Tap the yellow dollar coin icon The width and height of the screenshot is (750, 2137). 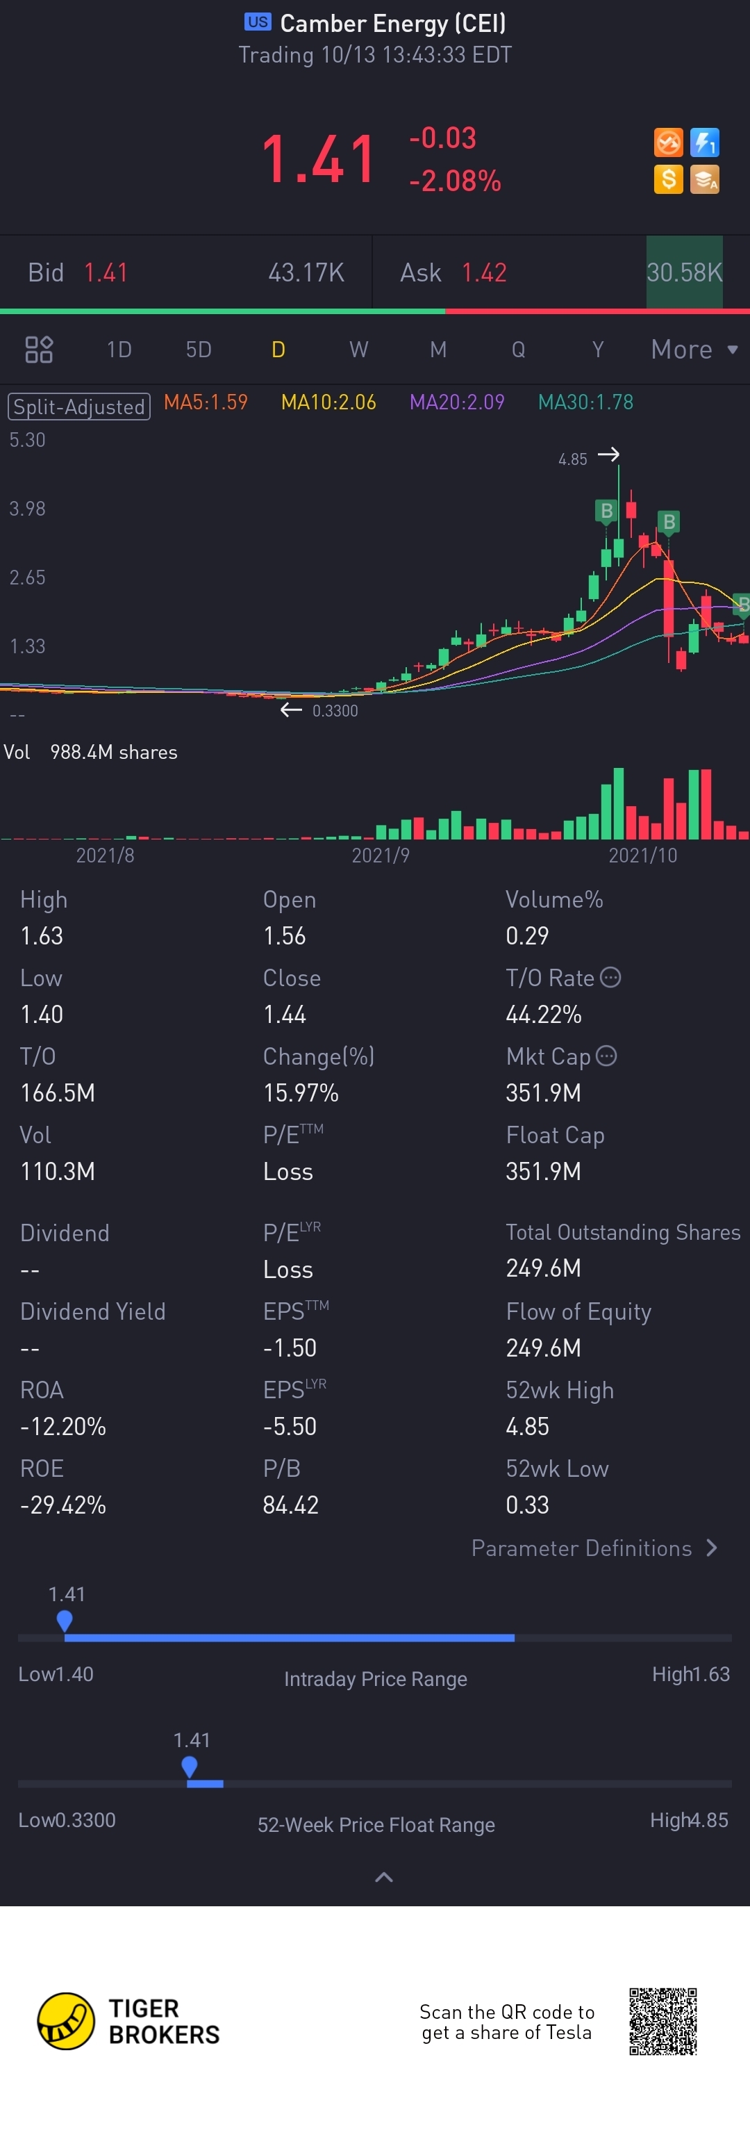[x=668, y=179]
